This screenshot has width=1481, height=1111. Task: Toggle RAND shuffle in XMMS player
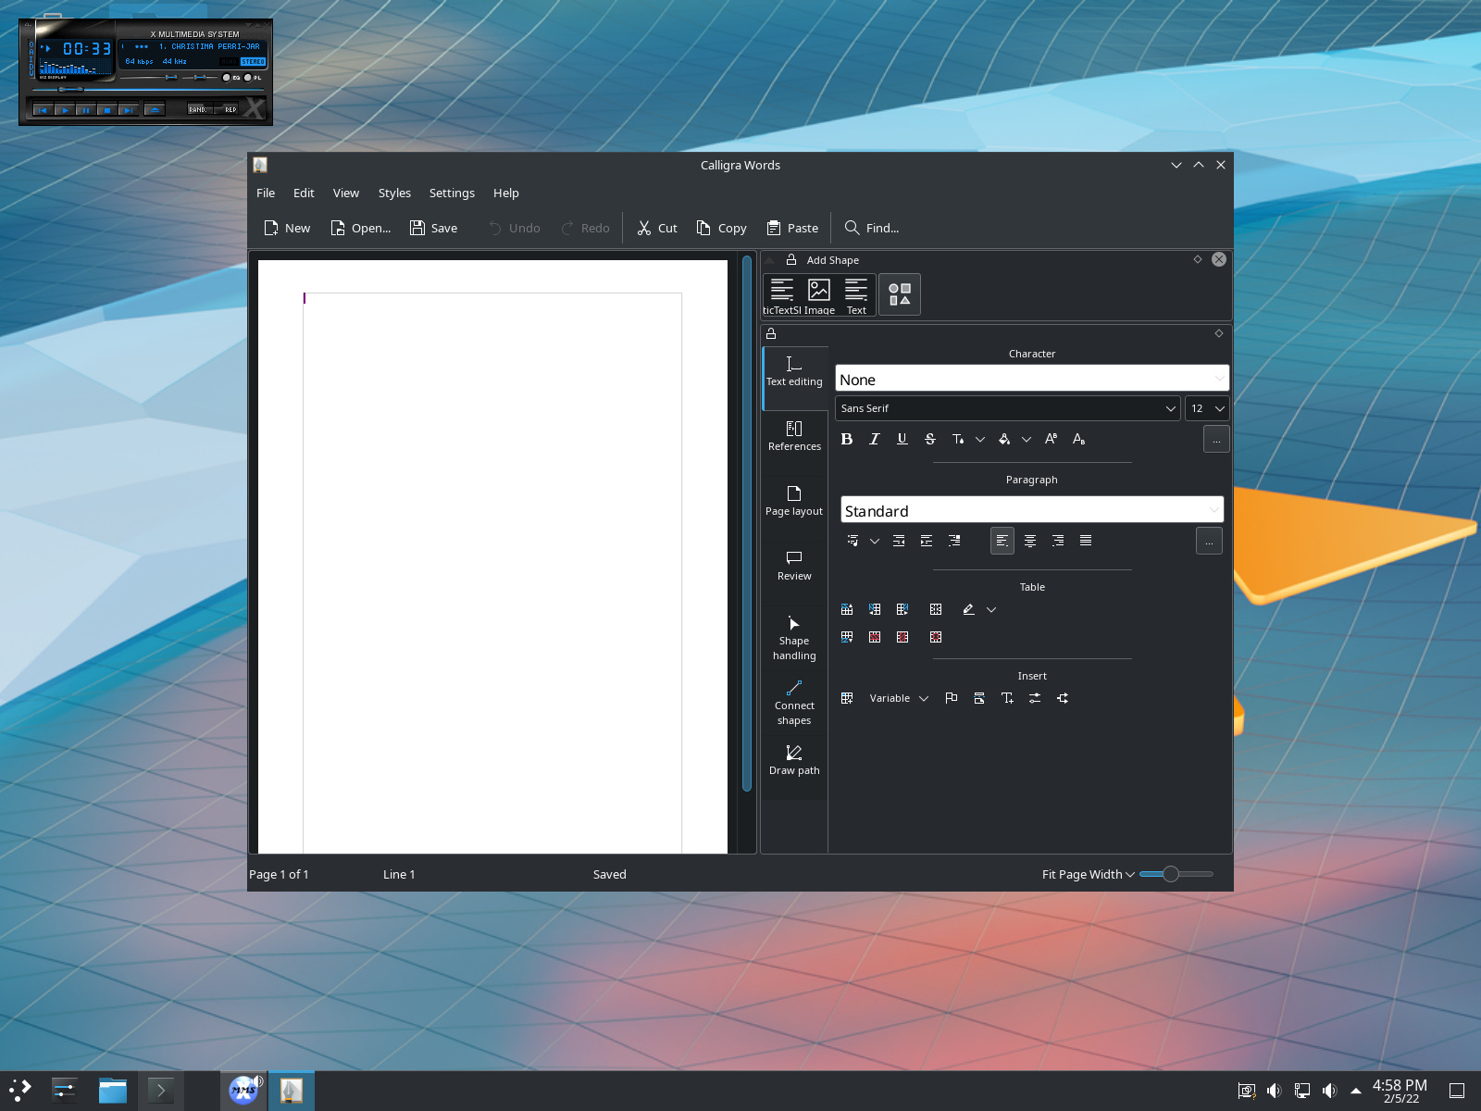click(200, 109)
